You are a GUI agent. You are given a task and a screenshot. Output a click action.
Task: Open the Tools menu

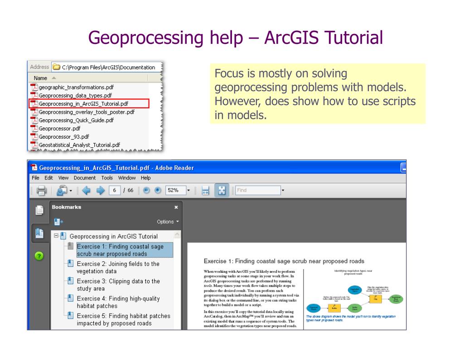[x=107, y=178]
